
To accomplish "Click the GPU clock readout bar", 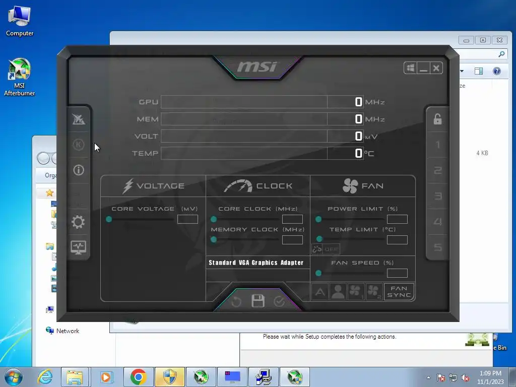I will click(x=262, y=102).
